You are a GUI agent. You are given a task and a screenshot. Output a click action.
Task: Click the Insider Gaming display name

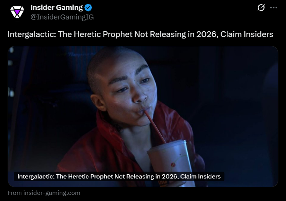[57, 8]
